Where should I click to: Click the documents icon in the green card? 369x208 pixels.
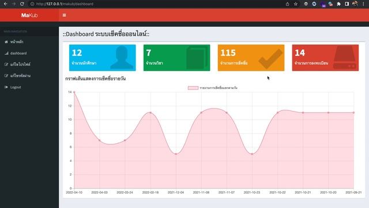(197, 57)
